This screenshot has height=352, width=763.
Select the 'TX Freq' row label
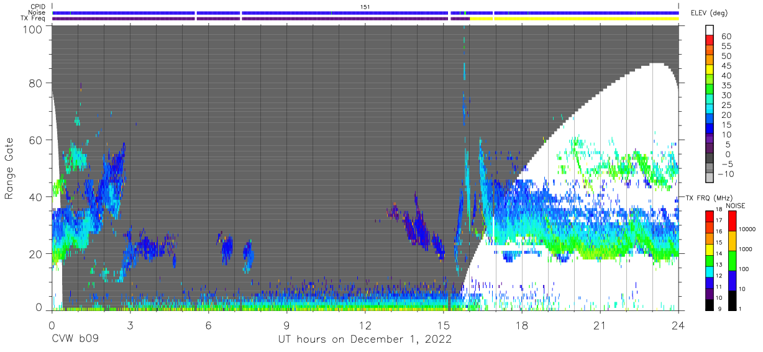pos(34,19)
